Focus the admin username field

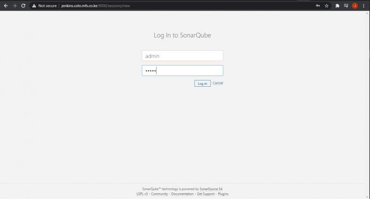(x=183, y=56)
